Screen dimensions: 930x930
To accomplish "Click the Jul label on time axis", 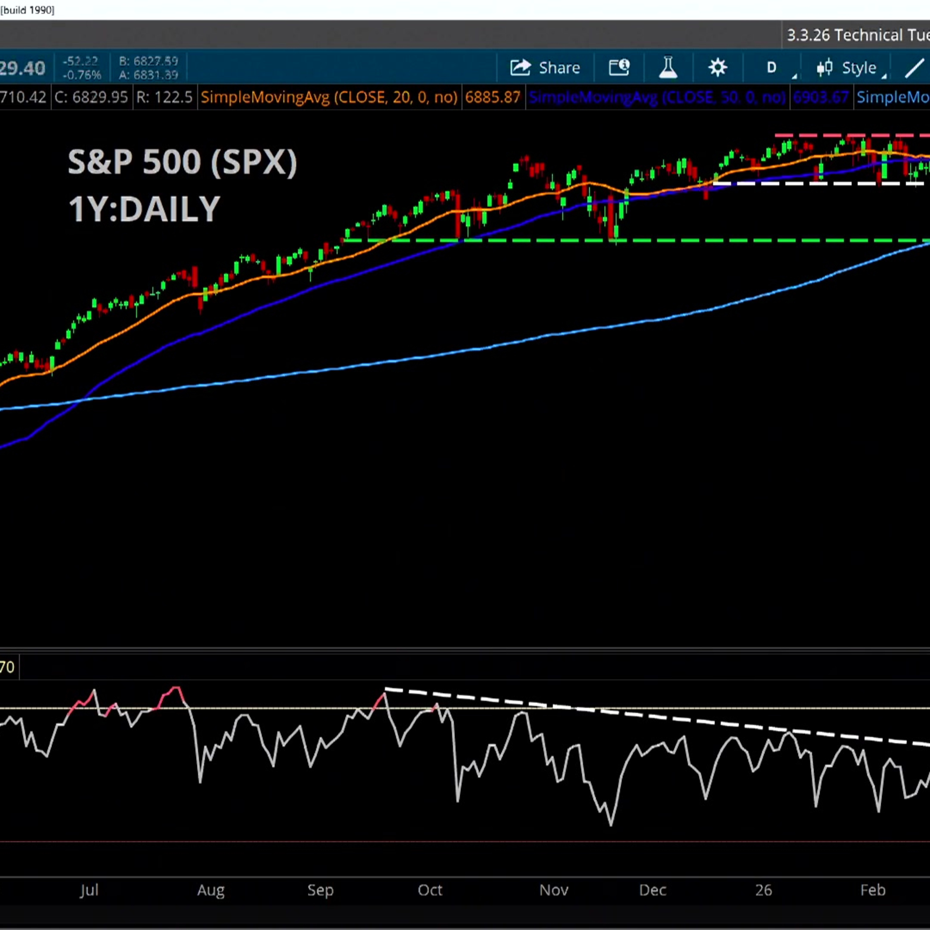I will [89, 890].
